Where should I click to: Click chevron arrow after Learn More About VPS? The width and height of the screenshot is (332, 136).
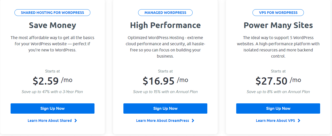(x=299, y=121)
